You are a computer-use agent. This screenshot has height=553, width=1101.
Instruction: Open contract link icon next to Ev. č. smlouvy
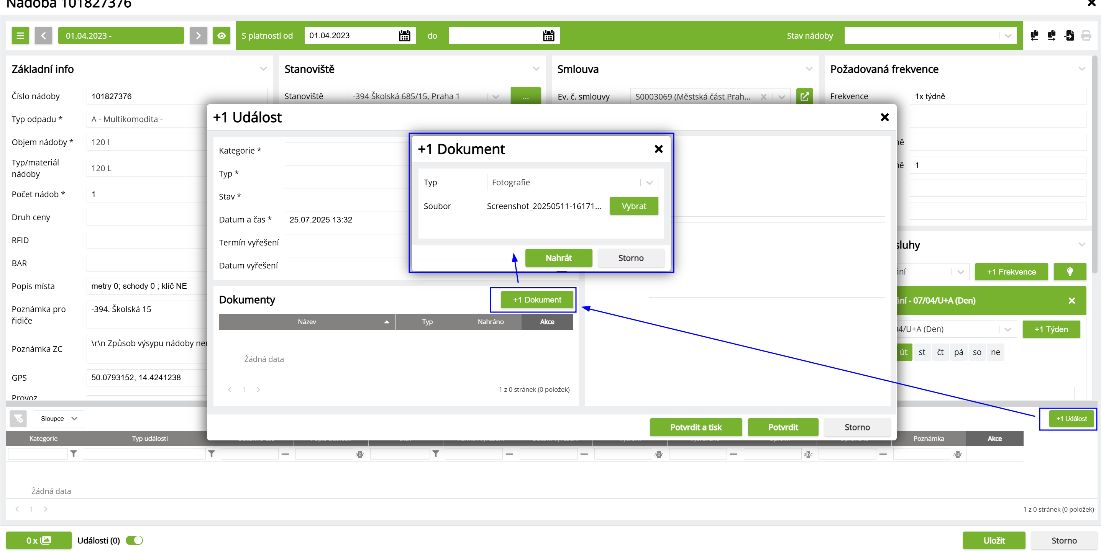[x=804, y=97]
